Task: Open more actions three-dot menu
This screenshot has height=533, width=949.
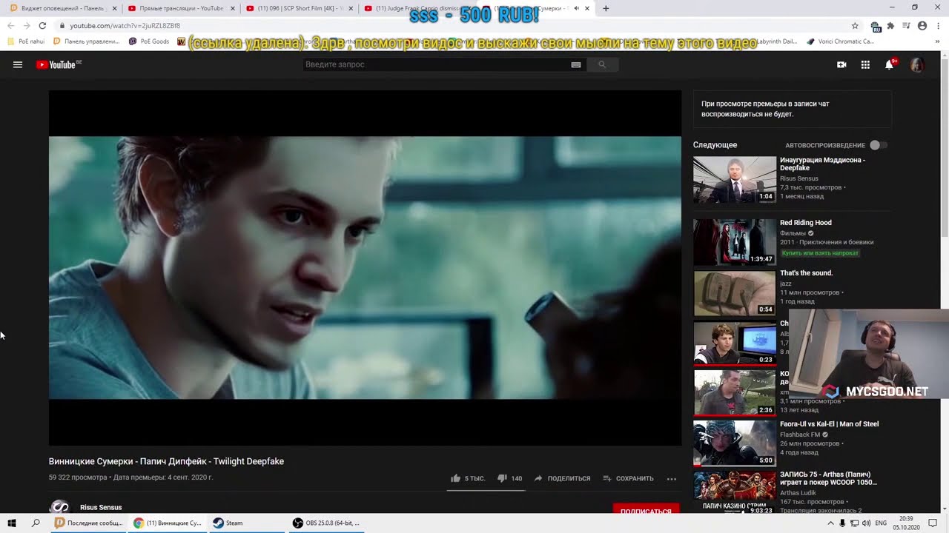Action: click(x=672, y=478)
